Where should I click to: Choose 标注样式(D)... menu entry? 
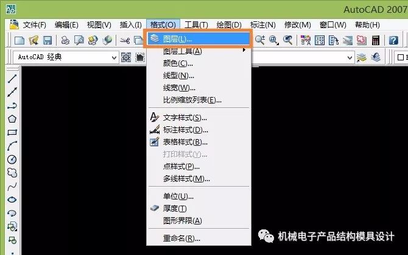(199, 130)
